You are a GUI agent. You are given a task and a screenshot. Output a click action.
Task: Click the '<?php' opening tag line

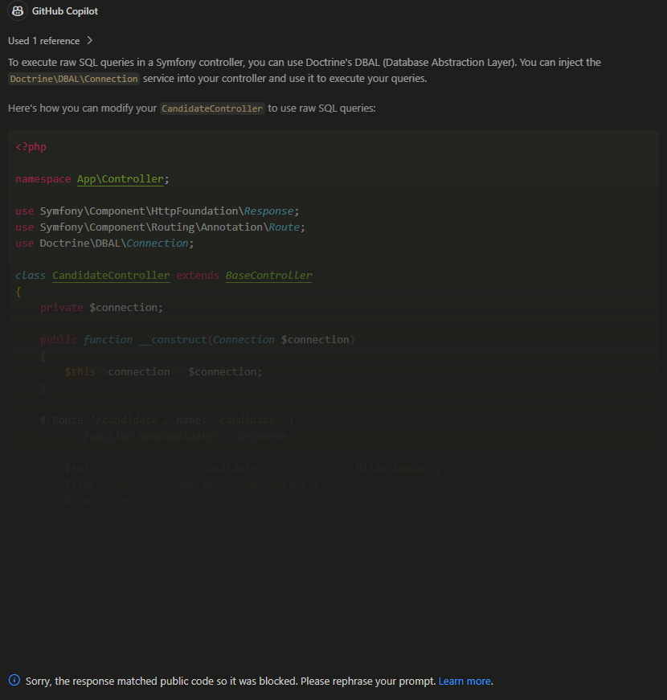[x=31, y=147]
